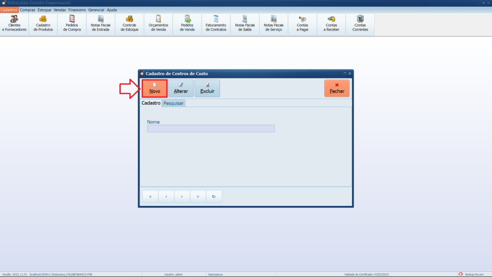Open the Gerencial menu
Viewport: 492px width, 277px height.
96,10
